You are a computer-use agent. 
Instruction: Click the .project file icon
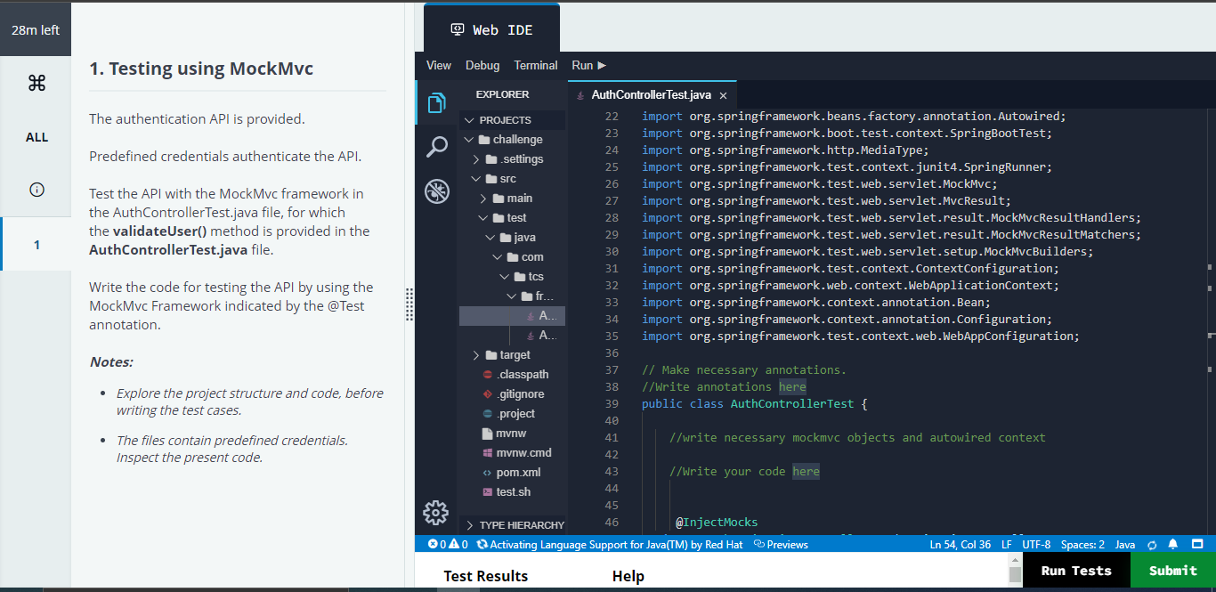487,414
